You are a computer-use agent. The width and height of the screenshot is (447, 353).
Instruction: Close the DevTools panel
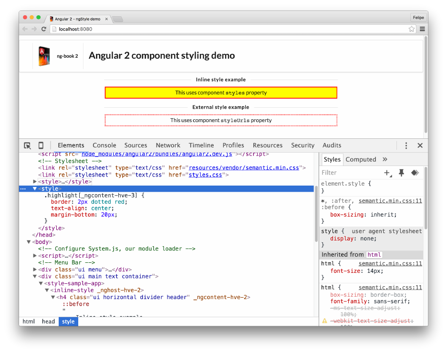tap(420, 145)
